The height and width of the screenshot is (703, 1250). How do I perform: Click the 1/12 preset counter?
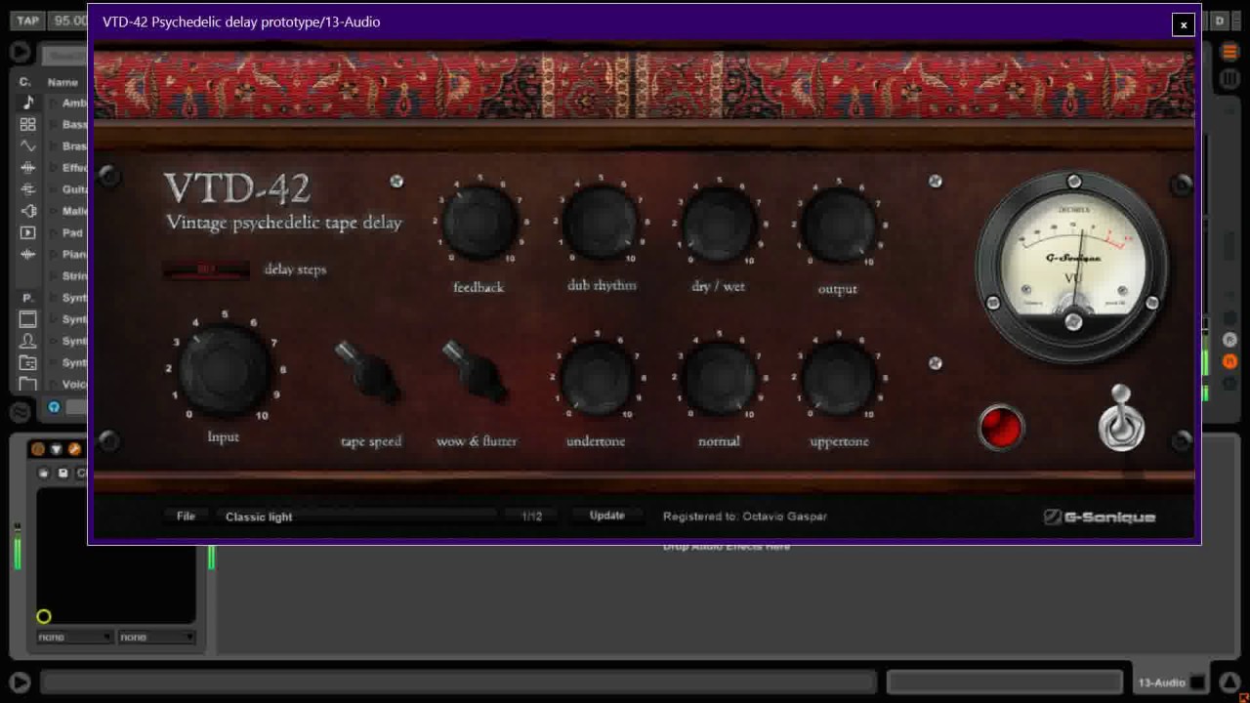[531, 517]
